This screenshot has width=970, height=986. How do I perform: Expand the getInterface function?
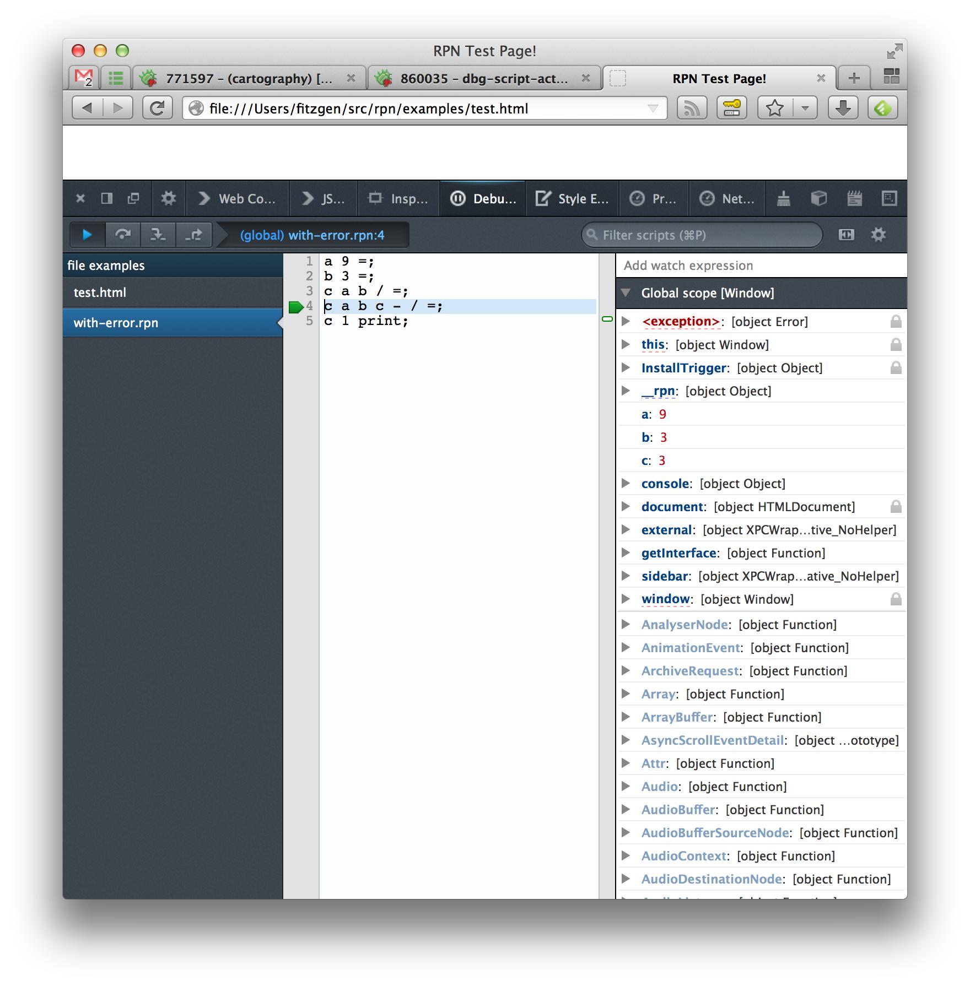coord(626,552)
